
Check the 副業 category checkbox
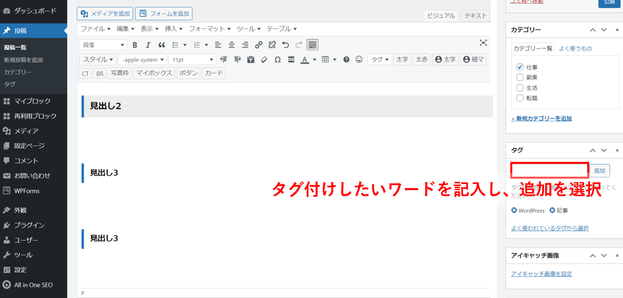click(520, 78)
